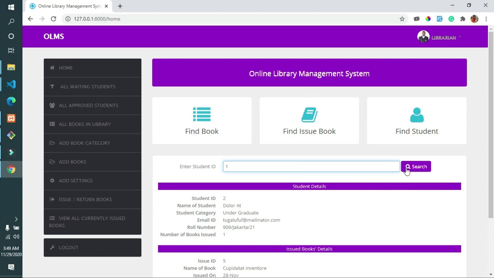
Task: Click the OLMS logo text
Action: [x=54, y=36]
